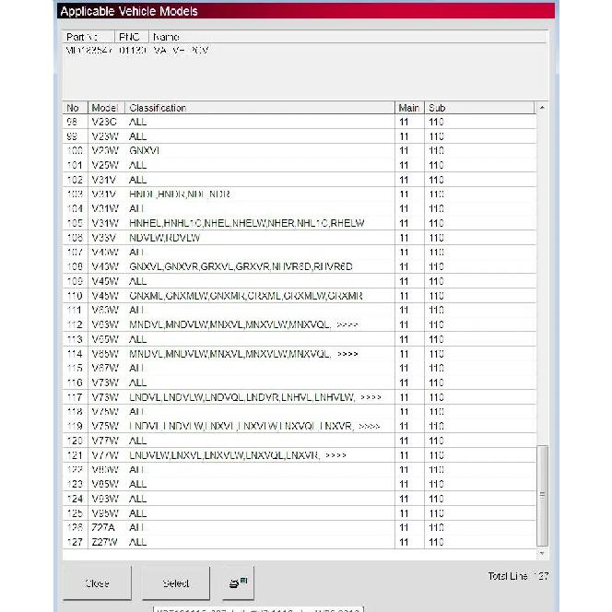Image resolution: width=612 pixels, height=612 pixels.
Task: Select row 122 model V83W
Action: (x=300, y=469)
